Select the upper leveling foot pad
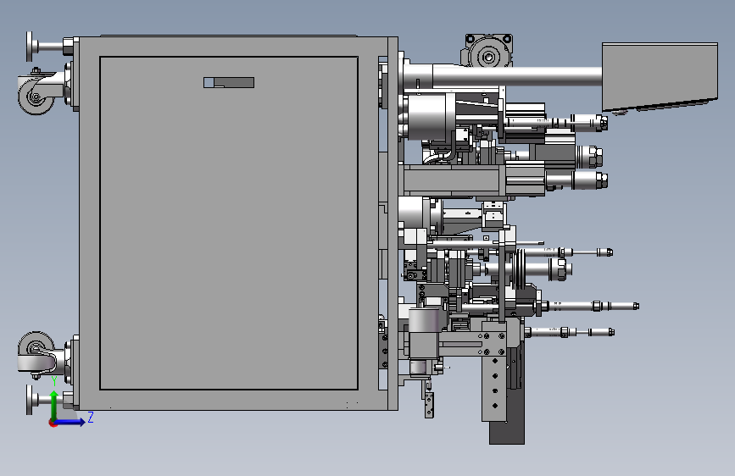Viewport: 735px width, 476px height. coord(30,47)
